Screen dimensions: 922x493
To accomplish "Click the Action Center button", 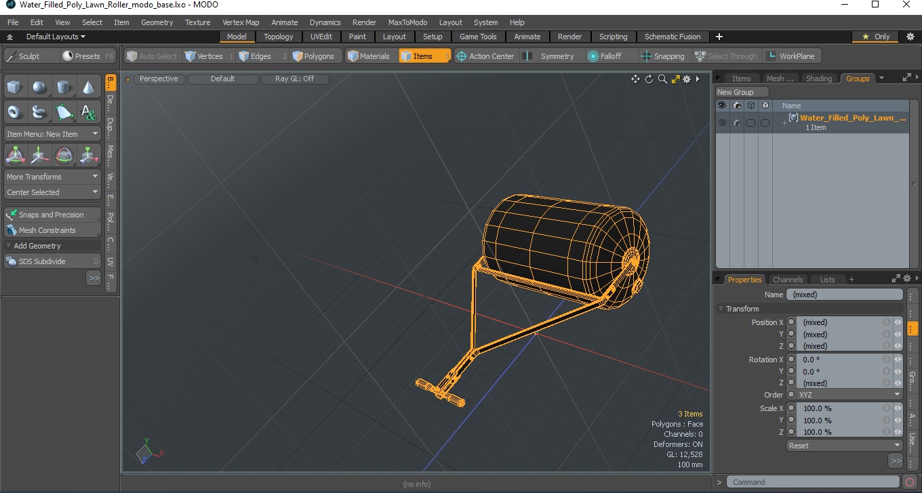I will 485,56.
